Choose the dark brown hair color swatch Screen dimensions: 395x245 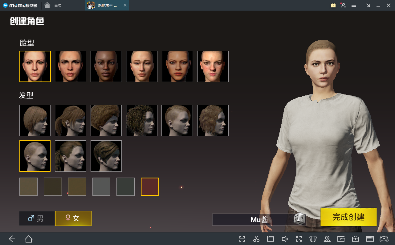click(53, 187)
